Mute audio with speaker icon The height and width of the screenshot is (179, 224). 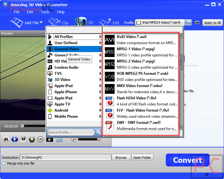(x=74, y=139)
